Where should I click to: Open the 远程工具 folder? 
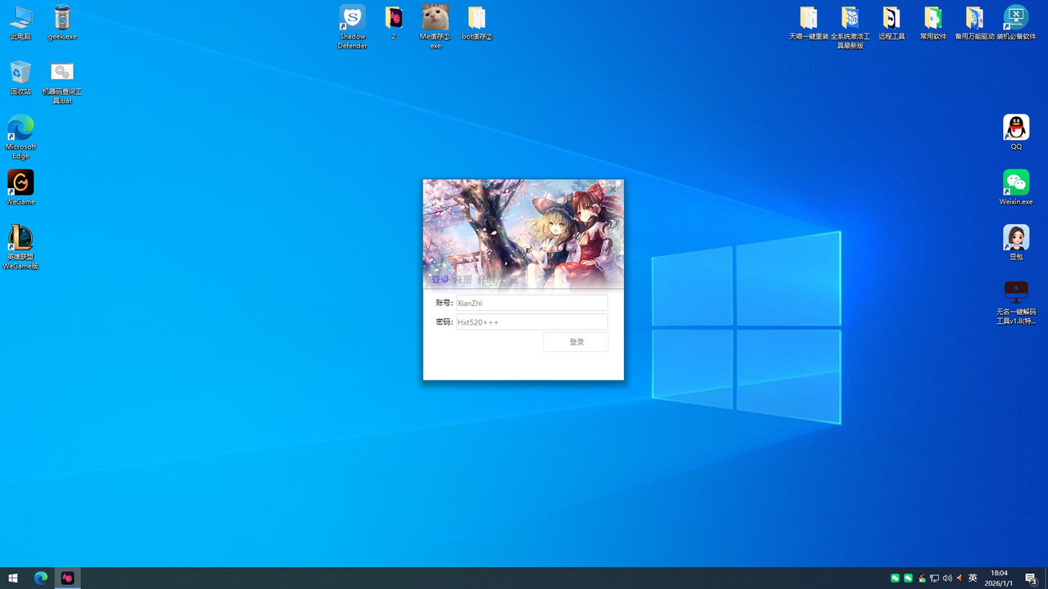point(892,23)
